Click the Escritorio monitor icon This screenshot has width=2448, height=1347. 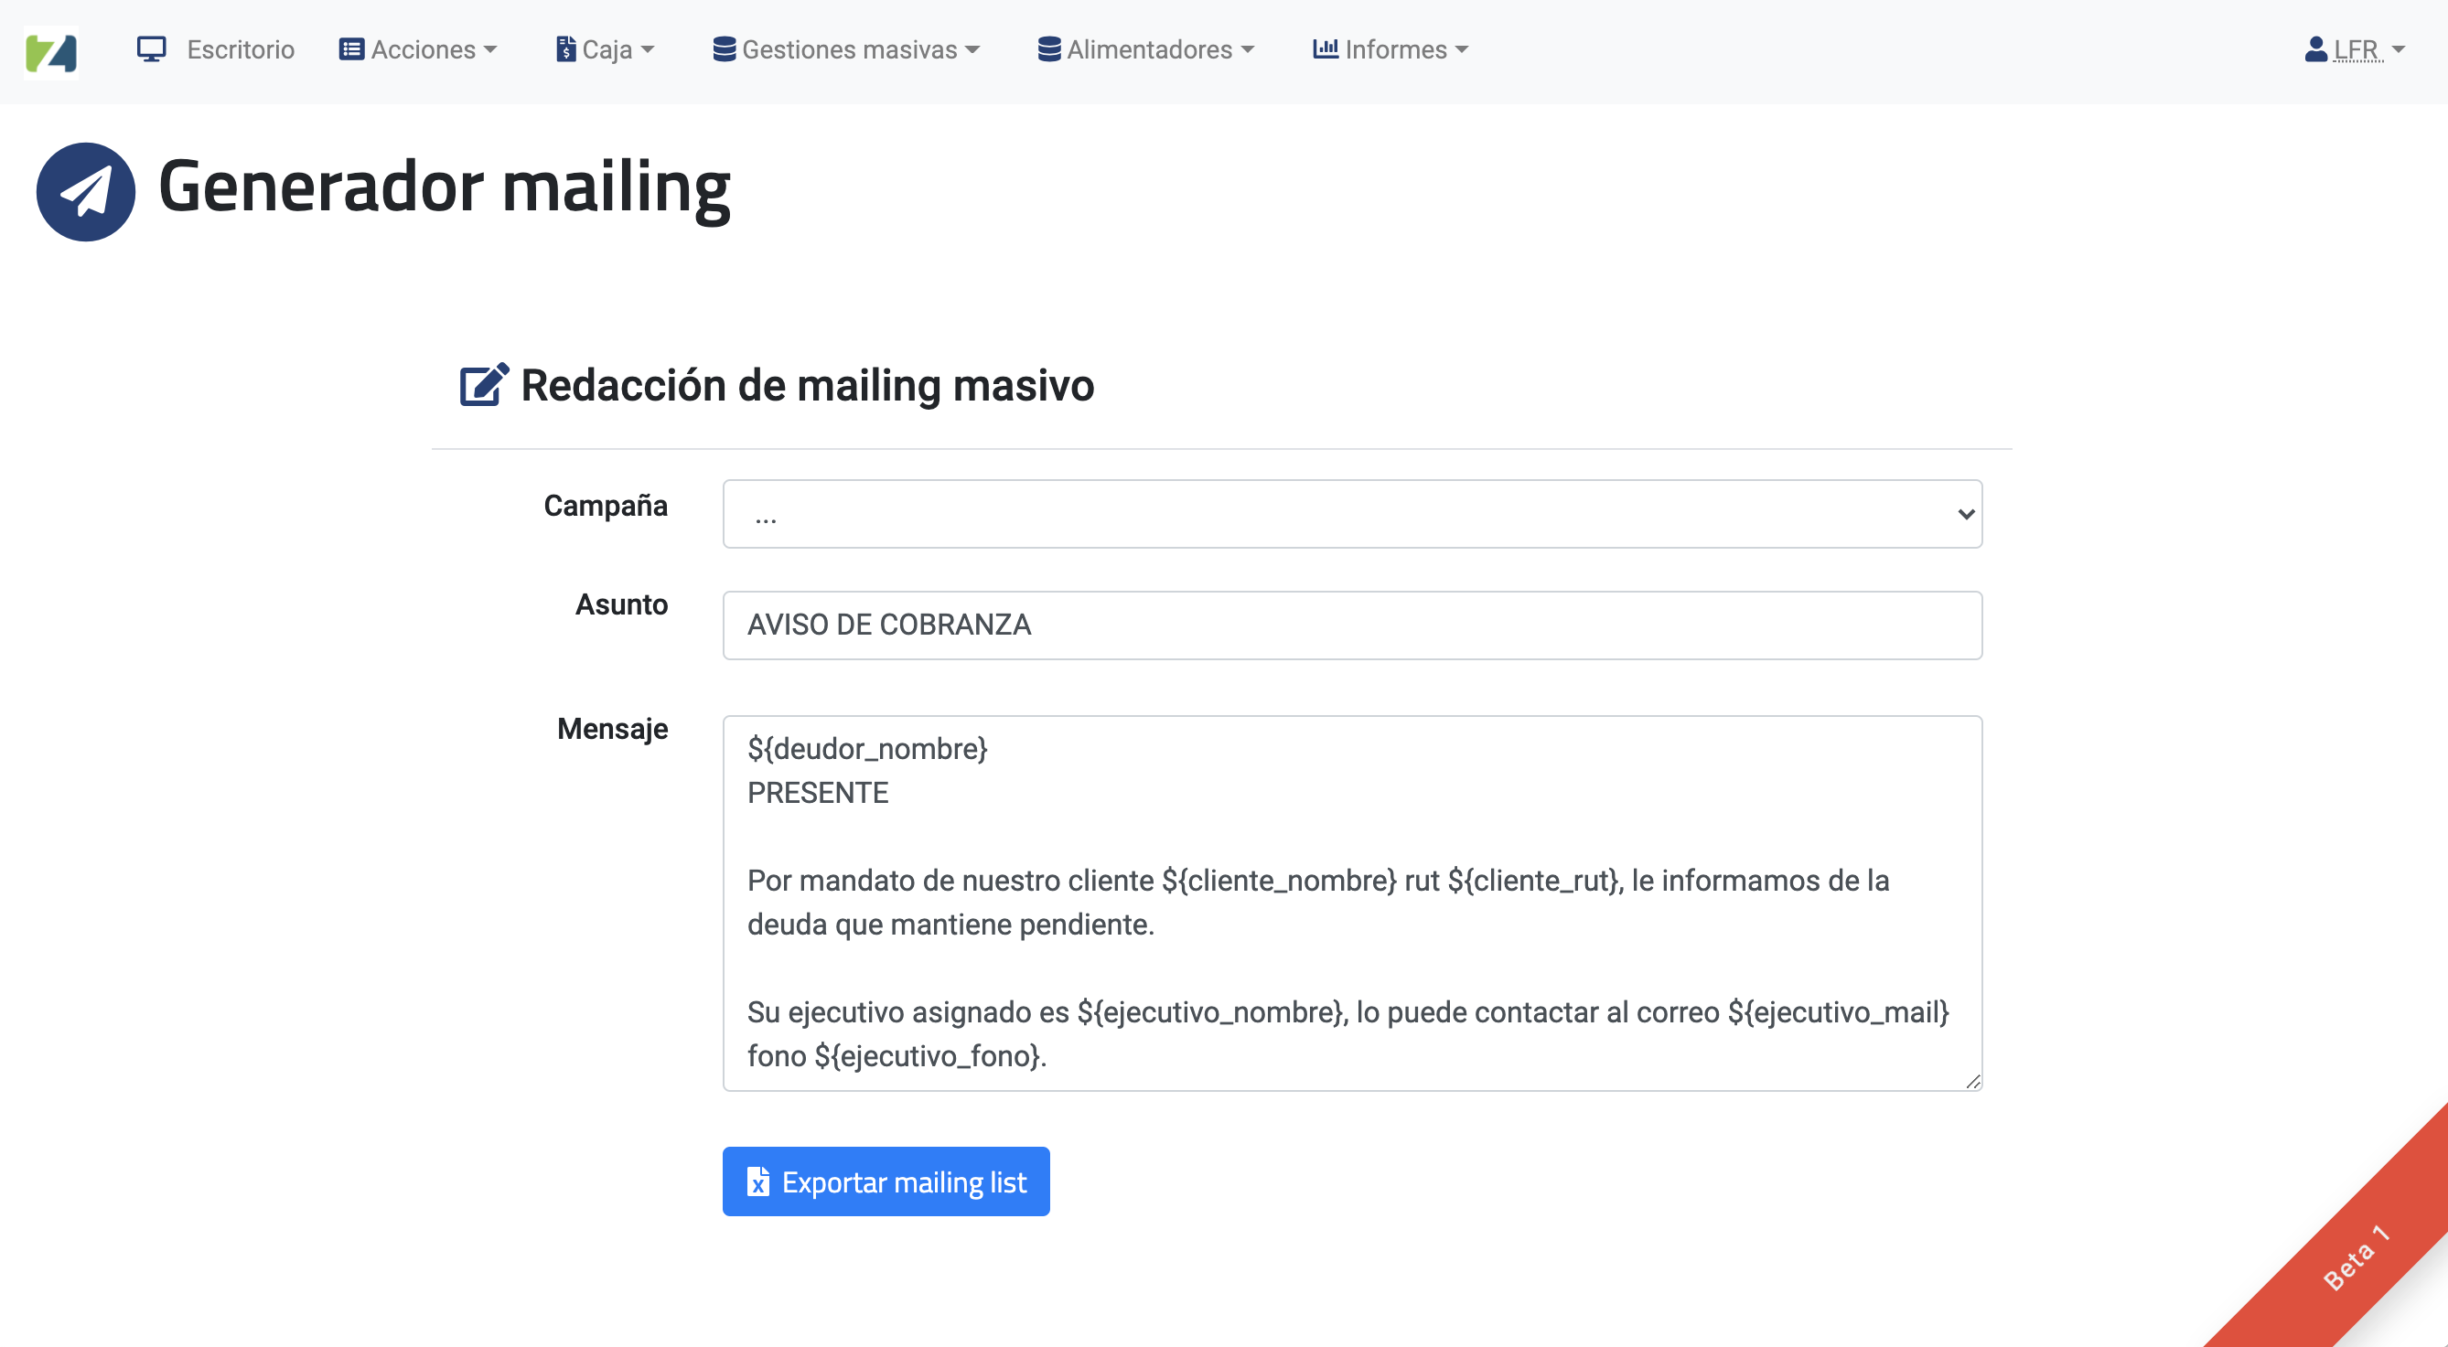coord(151,49)
